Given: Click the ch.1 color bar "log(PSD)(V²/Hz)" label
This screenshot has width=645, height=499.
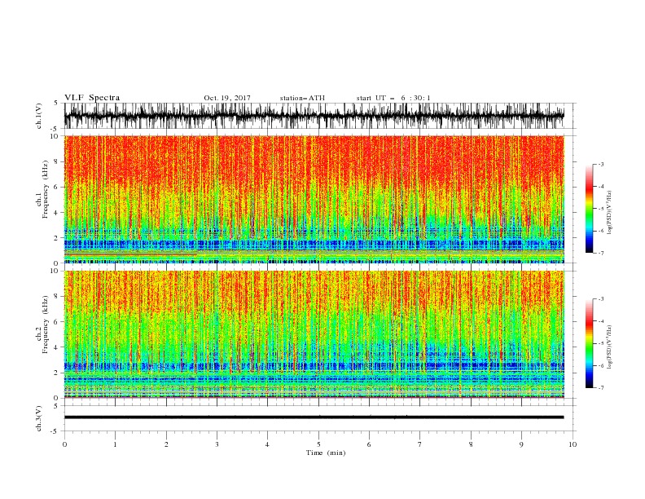Looking at the screenshot, I should coord(611,213).
